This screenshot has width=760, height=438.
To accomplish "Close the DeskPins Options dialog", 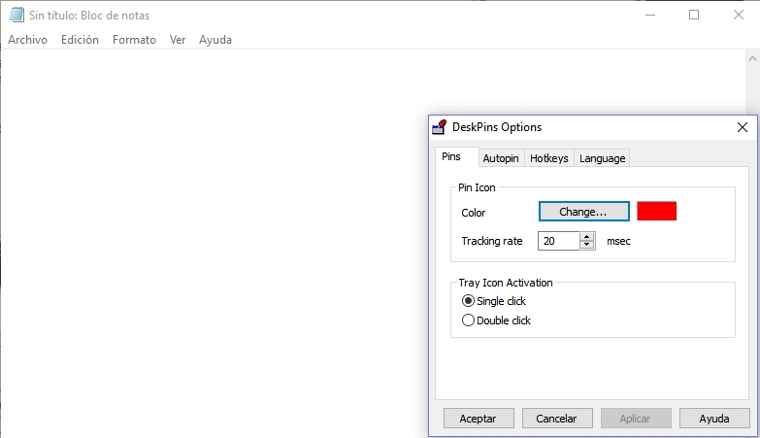I will click(743, 127).
